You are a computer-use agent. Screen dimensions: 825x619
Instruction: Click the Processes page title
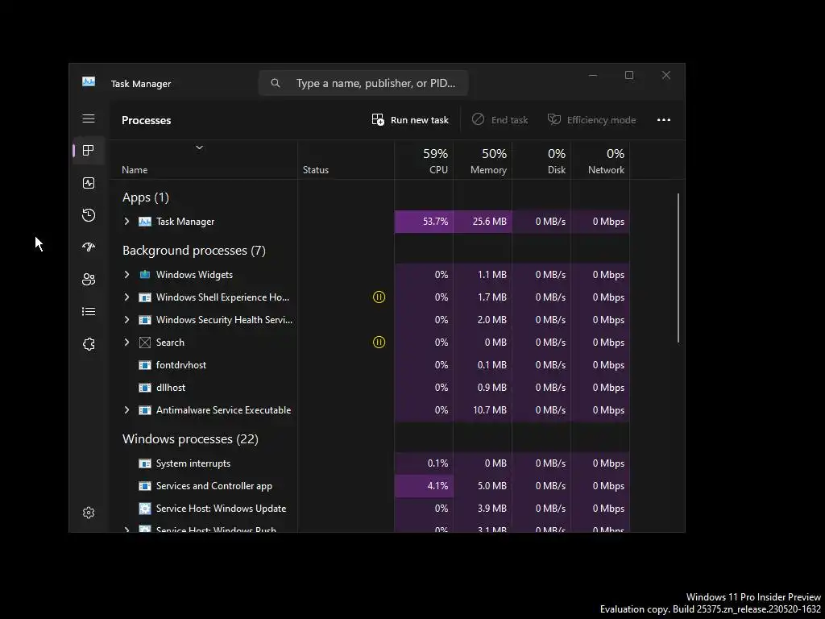point(147,120)
